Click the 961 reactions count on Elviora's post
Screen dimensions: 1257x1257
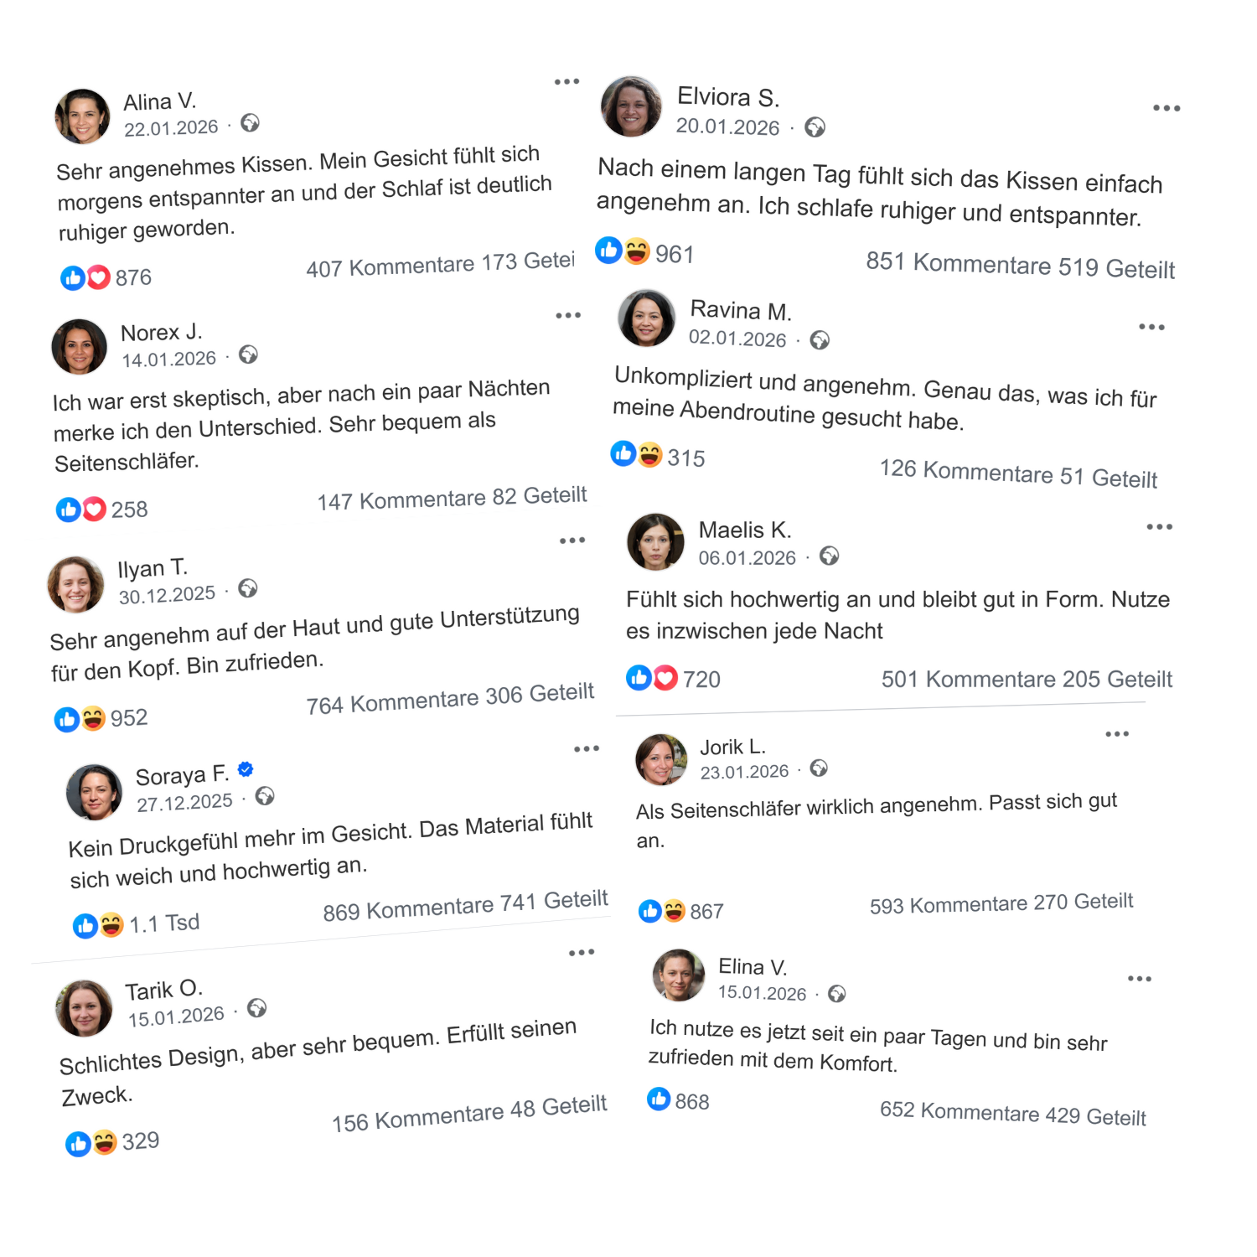[x=675, y=254]
